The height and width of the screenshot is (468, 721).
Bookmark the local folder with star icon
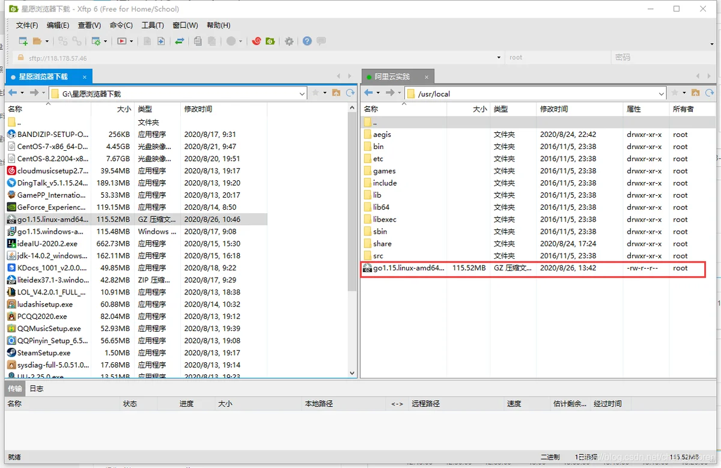point(315,93)
